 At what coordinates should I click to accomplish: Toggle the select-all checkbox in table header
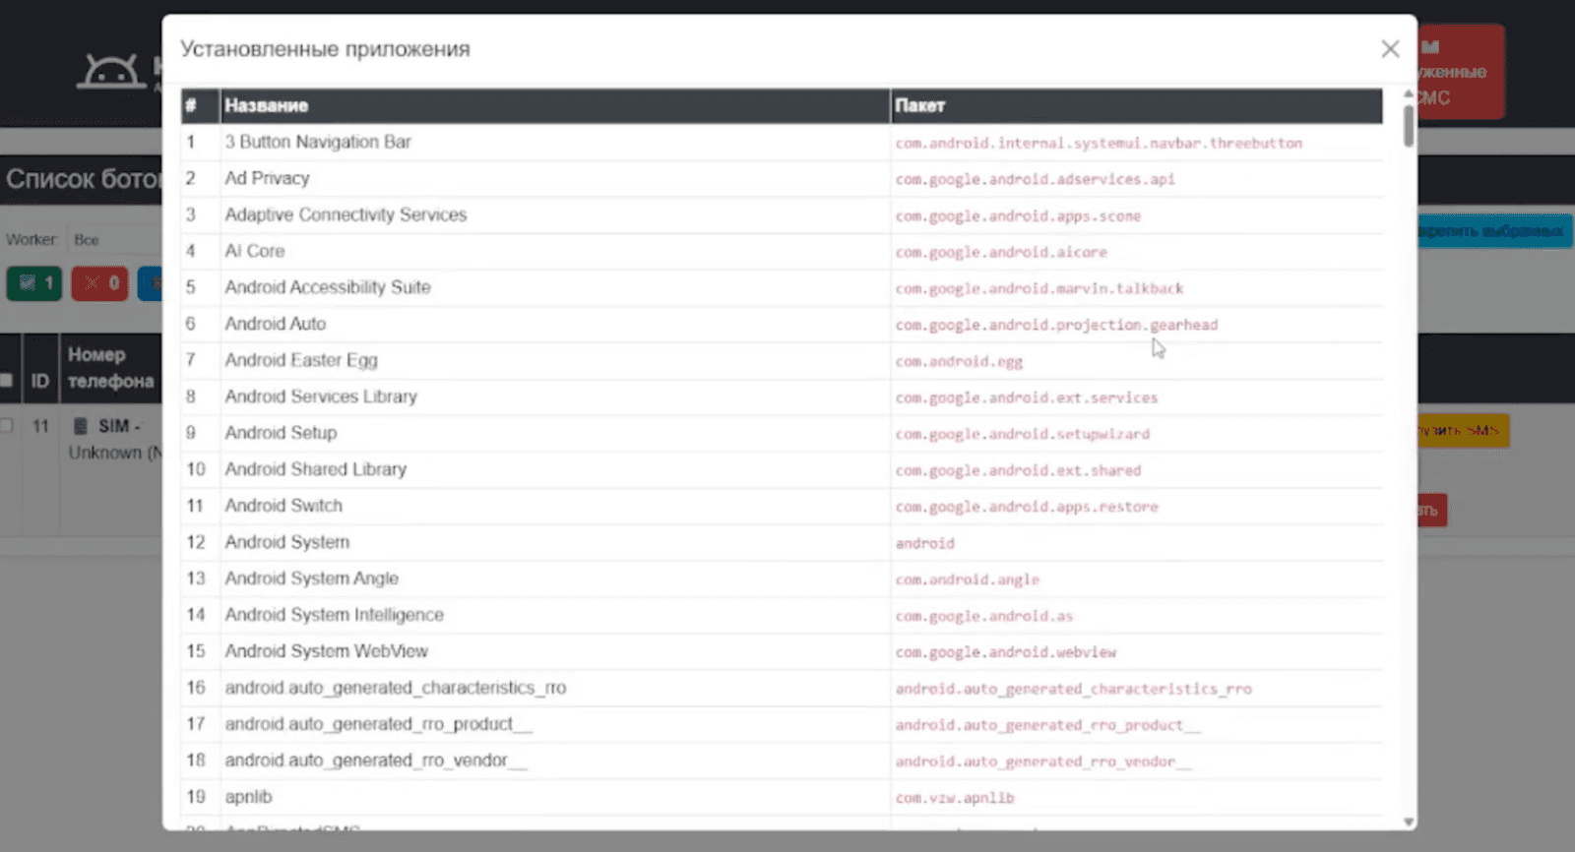point(7,380)
